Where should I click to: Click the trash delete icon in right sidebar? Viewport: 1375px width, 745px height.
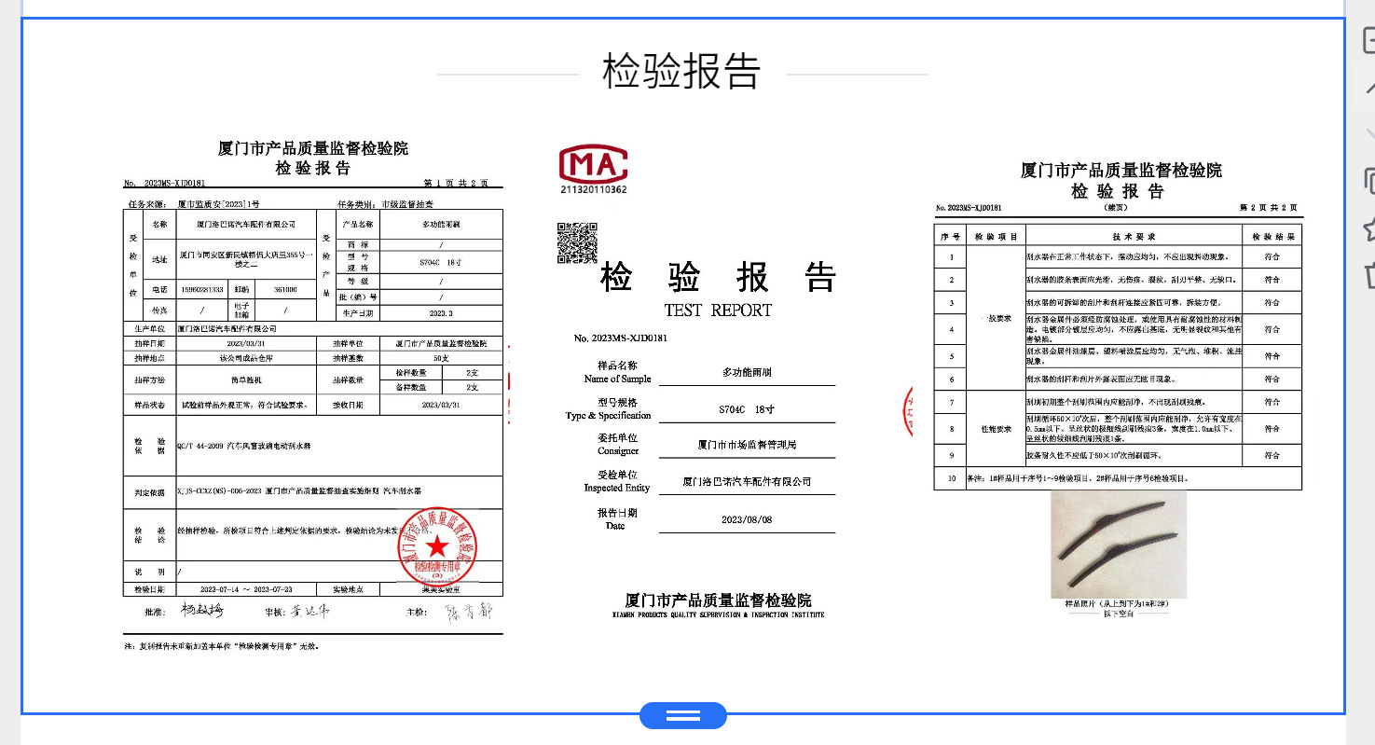pos(1369,274)
